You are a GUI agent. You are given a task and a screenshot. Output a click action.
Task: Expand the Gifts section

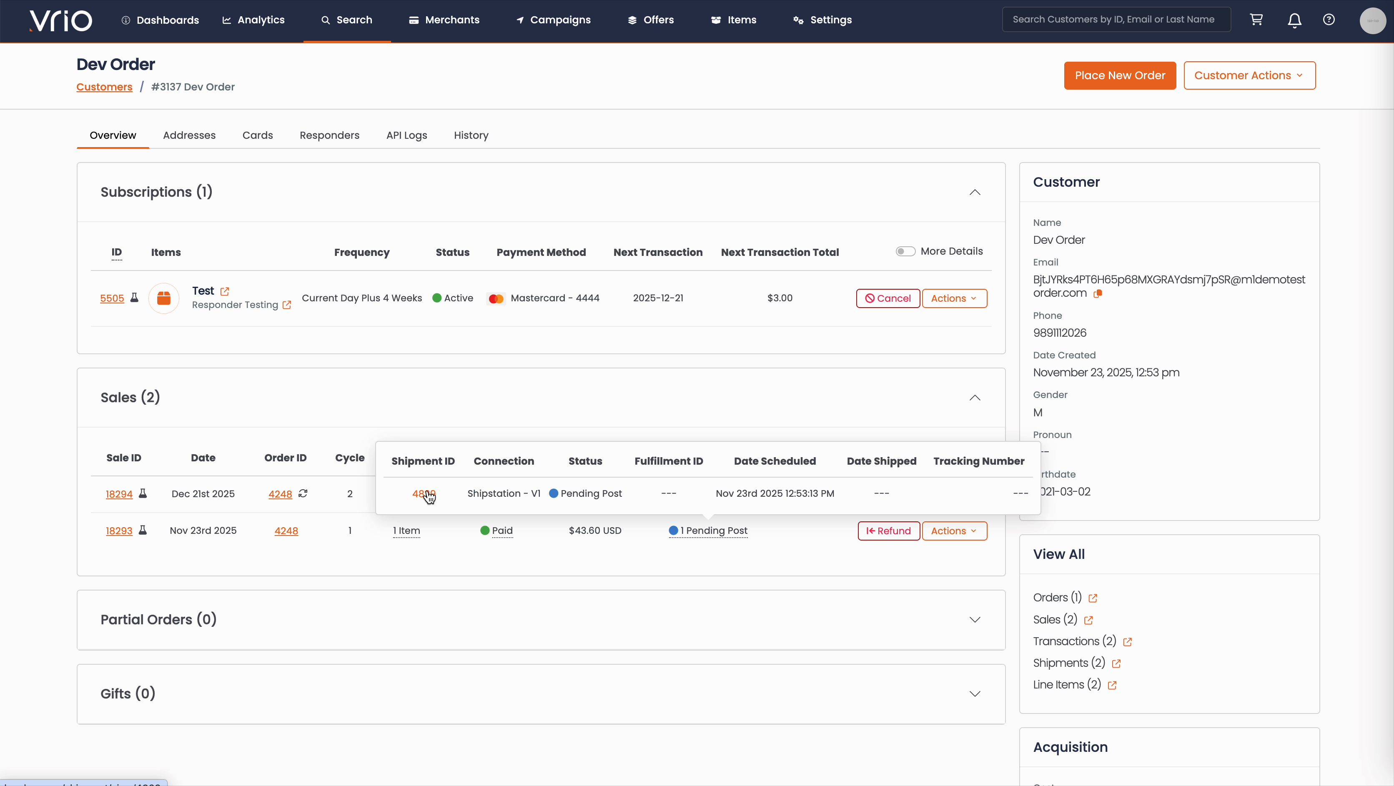click(975, 694)
